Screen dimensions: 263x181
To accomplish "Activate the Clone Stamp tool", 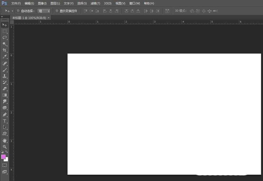I will coord(4,76).
